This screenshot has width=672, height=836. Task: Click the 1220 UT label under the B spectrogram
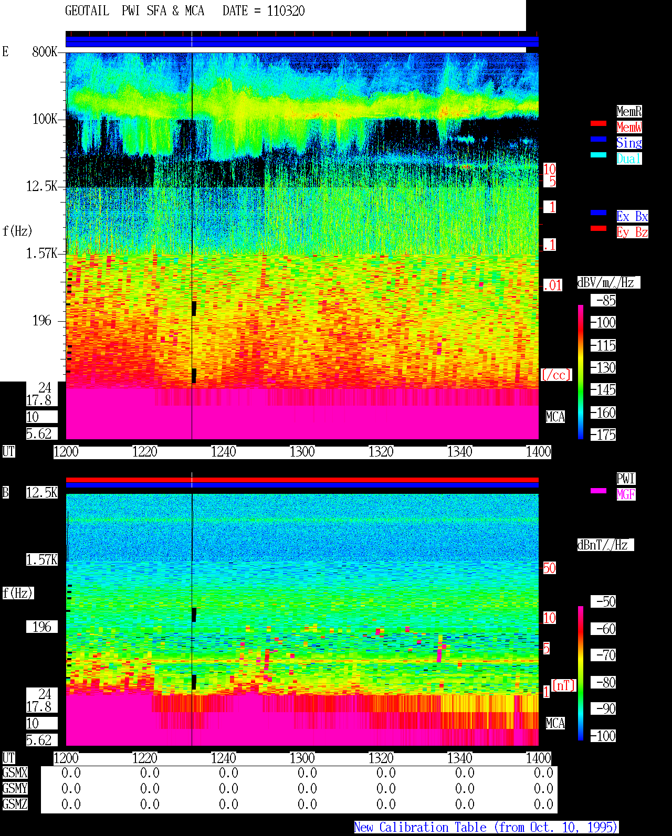pos(144,758)
